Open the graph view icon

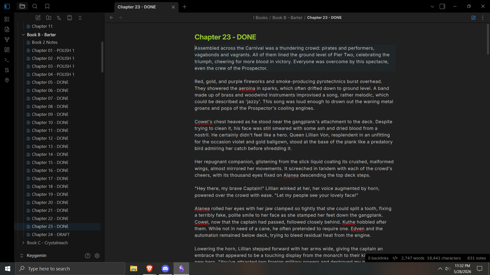pos(7,39)
